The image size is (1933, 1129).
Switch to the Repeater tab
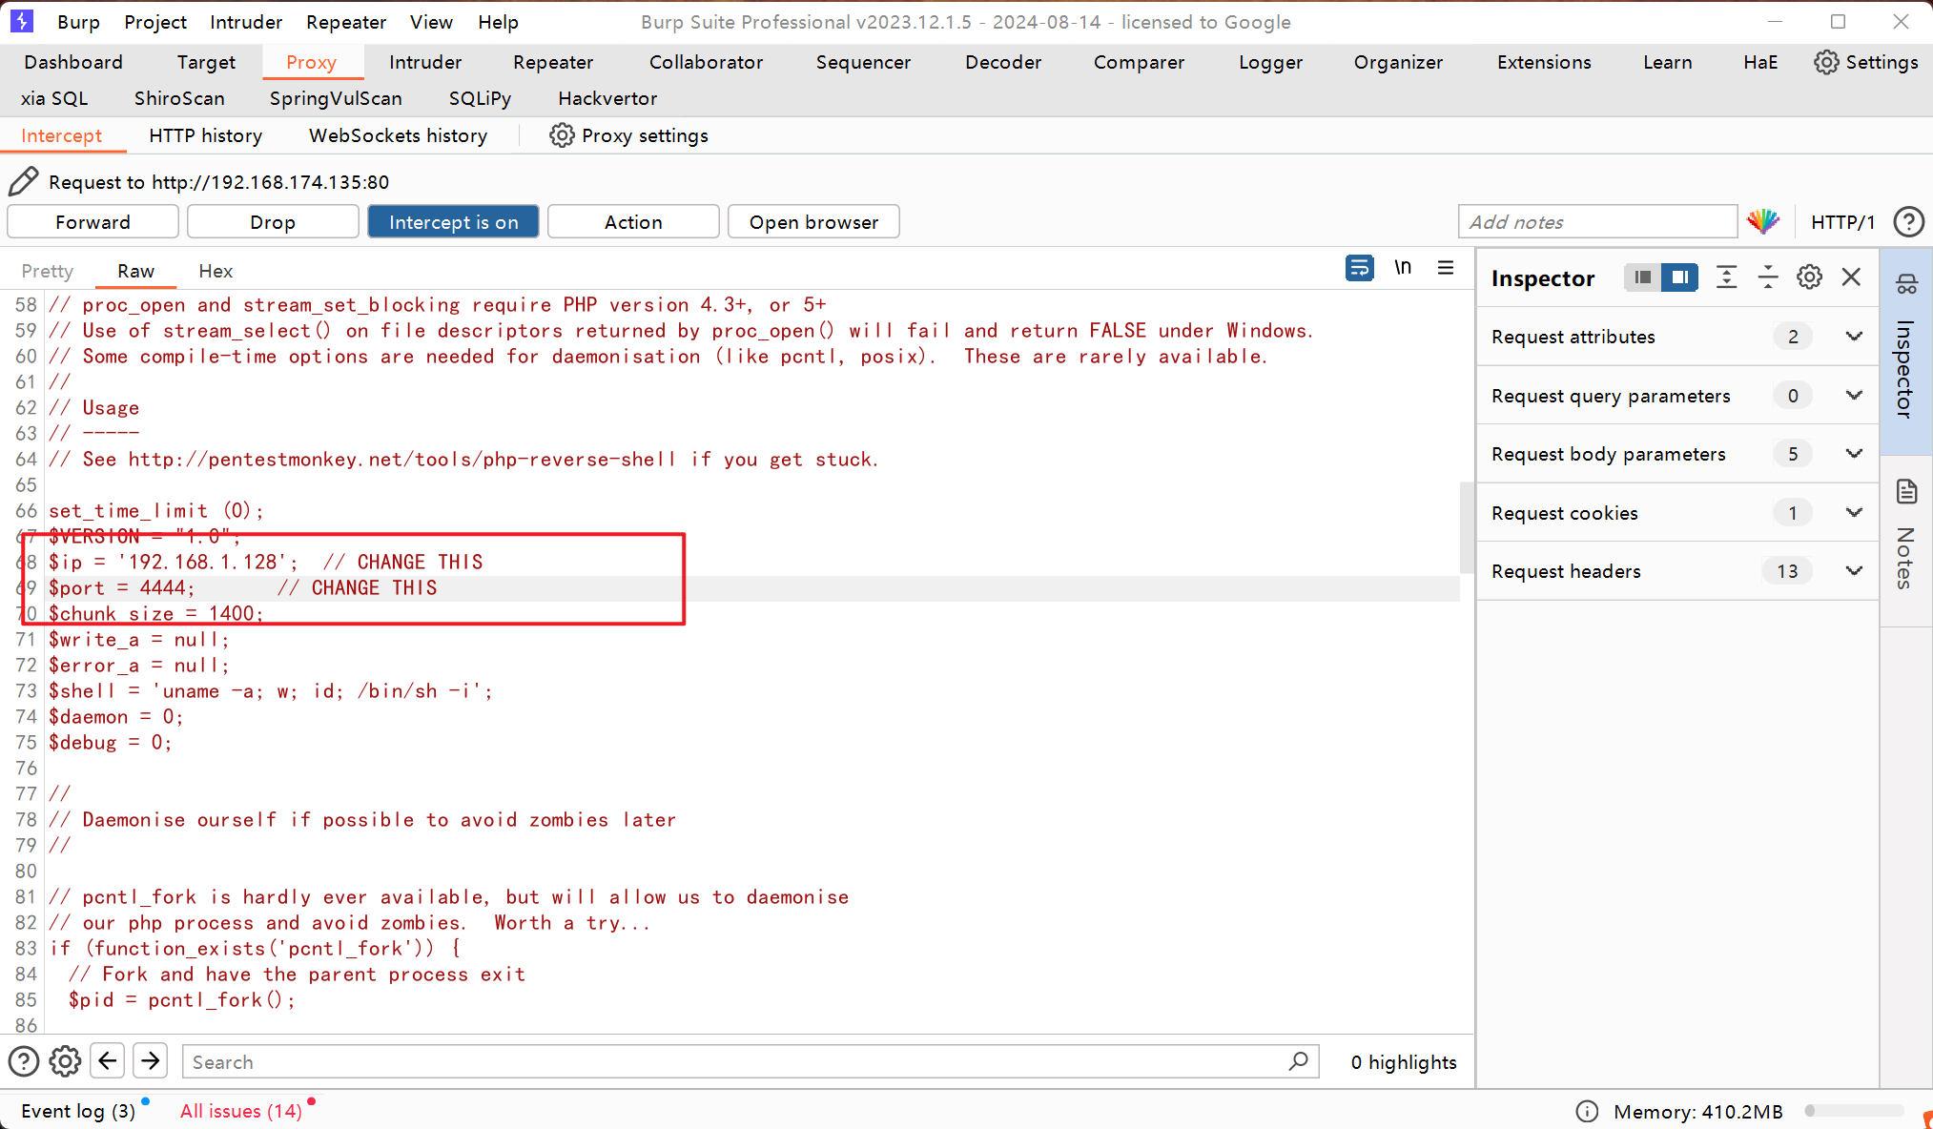click(553, 62)
